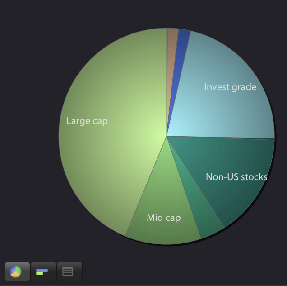
Task: Click the 'Large cap' label text
Action: coord(87,121)
